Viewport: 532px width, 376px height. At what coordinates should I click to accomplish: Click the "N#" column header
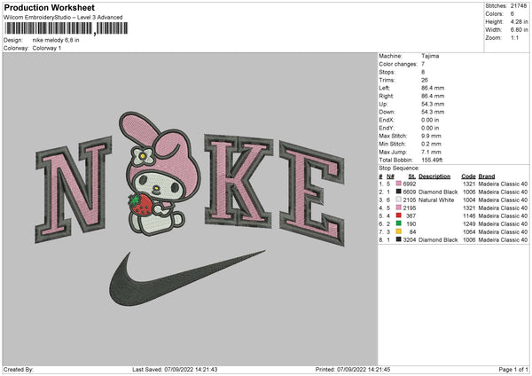click(x=390, y=176)
